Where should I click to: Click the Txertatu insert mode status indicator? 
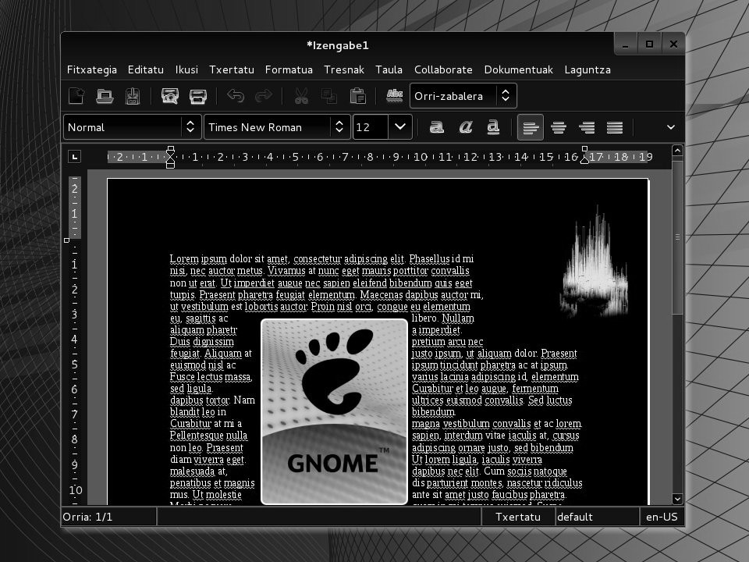point(518,517)
